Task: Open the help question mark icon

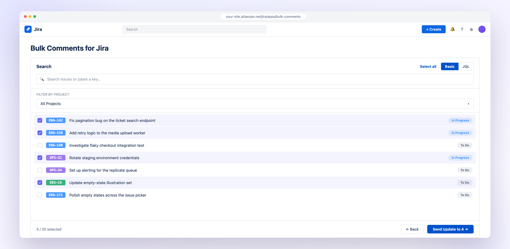Action: click(x=462, y=29)
